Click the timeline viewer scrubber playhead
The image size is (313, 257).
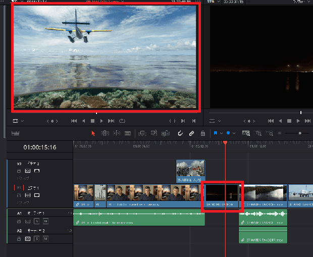pos(301,113)
